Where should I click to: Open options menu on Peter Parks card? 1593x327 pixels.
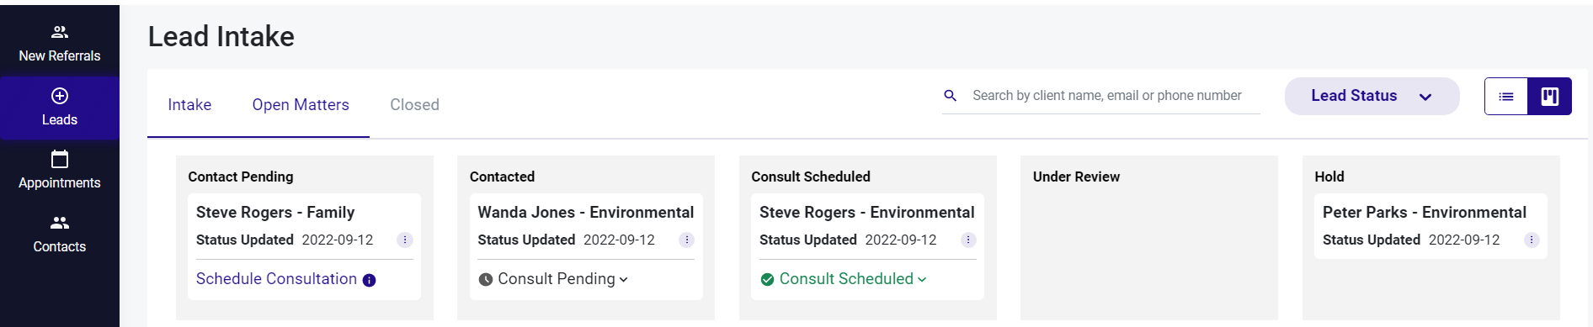[1532, 240]
